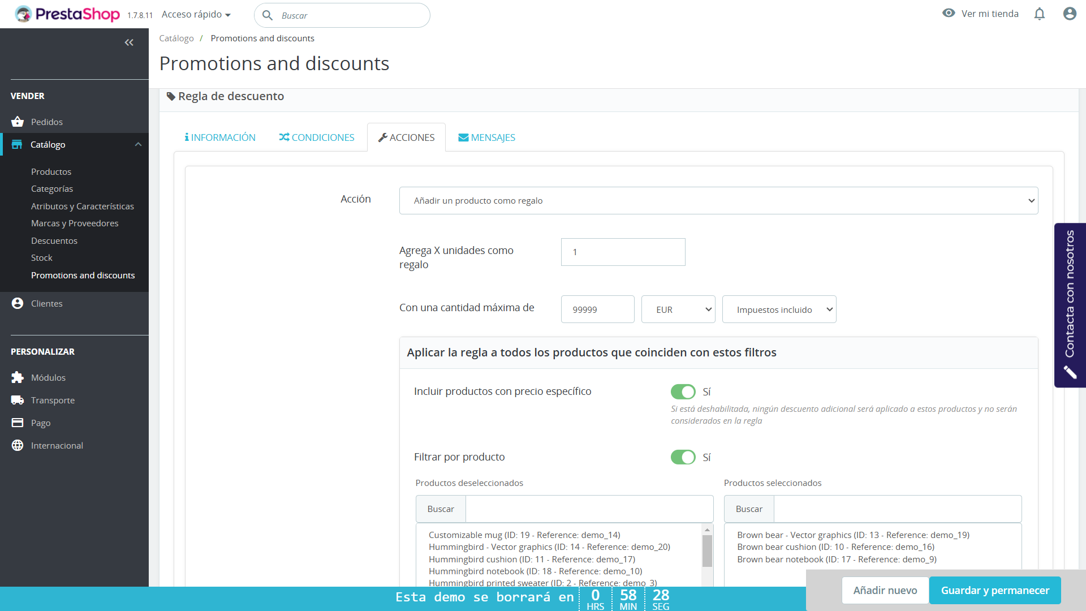Select Hummingbird - Vector graphics product
Image resolution: width=1086 pixels, height=611 pixels.
(x=549, y=547)
